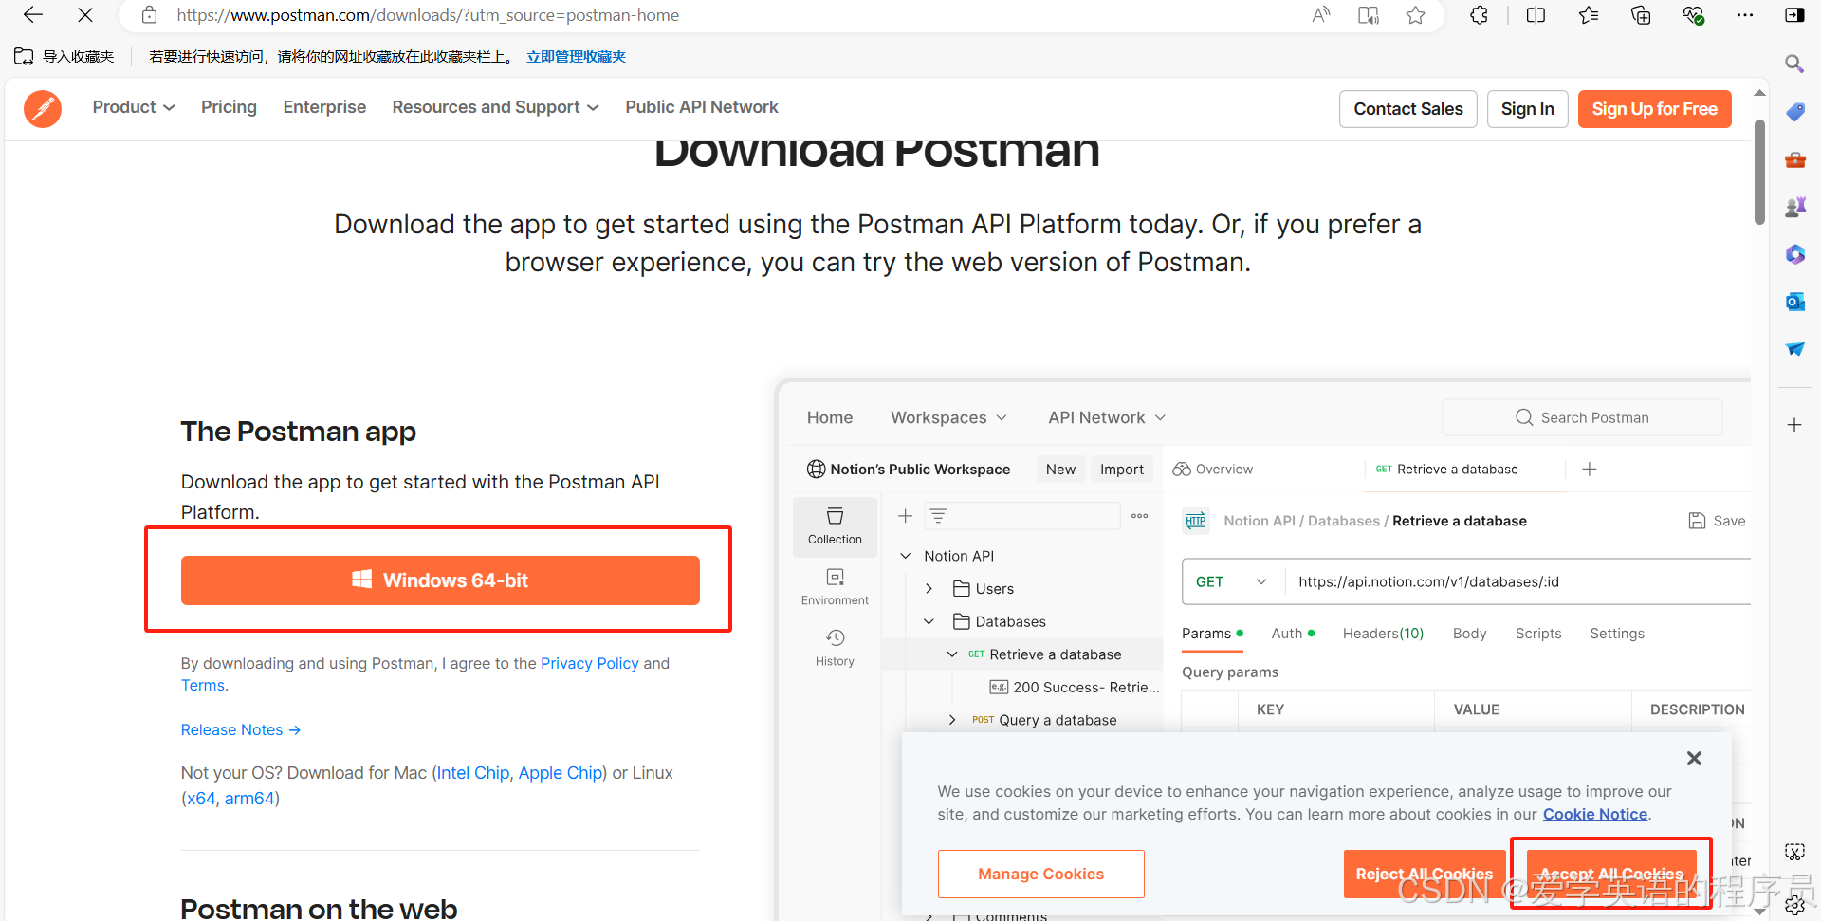
Task: Switch to the Scripts tab
Action: pos(1538,634)
